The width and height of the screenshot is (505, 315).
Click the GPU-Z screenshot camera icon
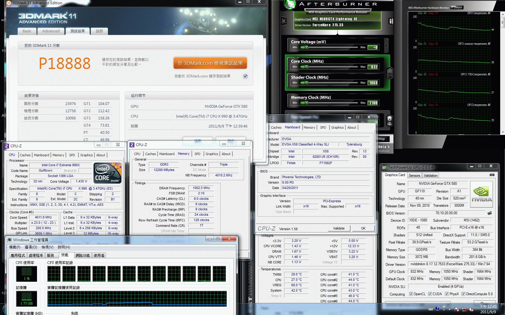(x=492, y=175)
